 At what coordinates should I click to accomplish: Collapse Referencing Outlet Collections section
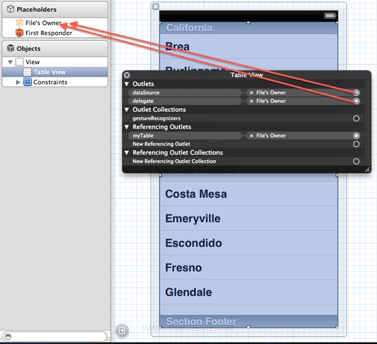(x=127, y=153)
